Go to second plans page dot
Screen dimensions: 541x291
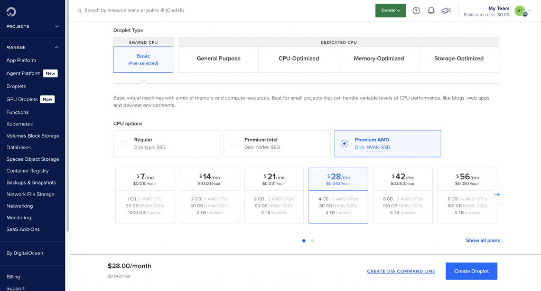pos(312,240)
